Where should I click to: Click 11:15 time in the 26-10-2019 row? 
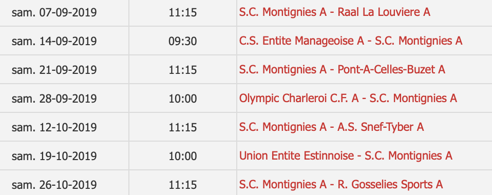(183, 185)
